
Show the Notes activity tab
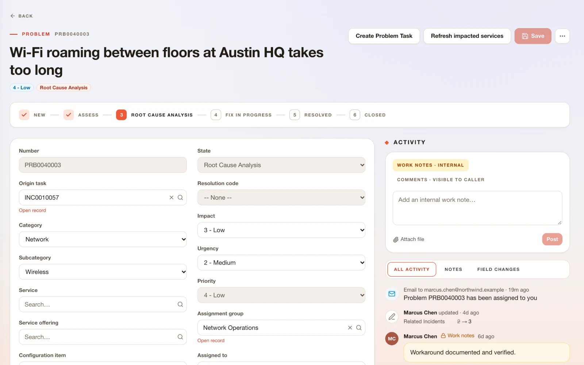click(x=453, y=269)
